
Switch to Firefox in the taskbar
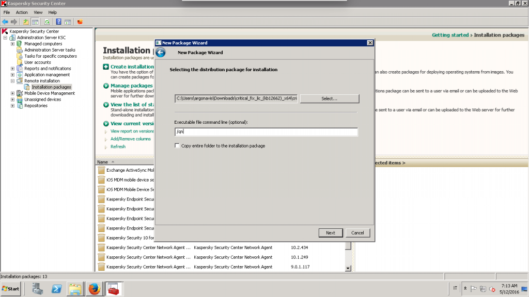pos(95,289)
